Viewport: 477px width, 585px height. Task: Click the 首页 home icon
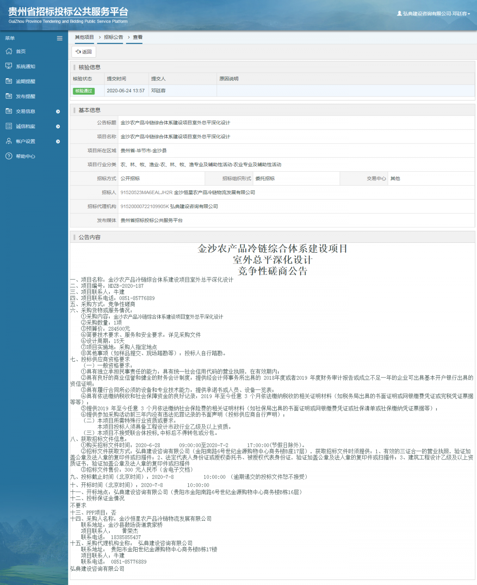(x=9, y=51)
